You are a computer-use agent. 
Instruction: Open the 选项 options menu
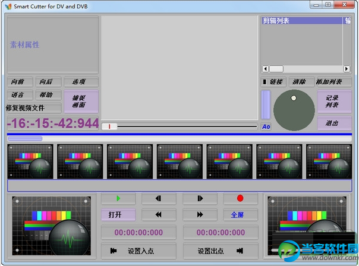tap(80, 82)
